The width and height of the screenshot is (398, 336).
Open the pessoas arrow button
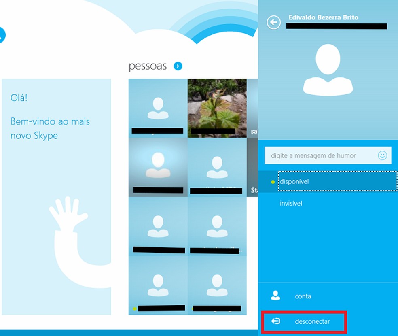pos(178,66)
